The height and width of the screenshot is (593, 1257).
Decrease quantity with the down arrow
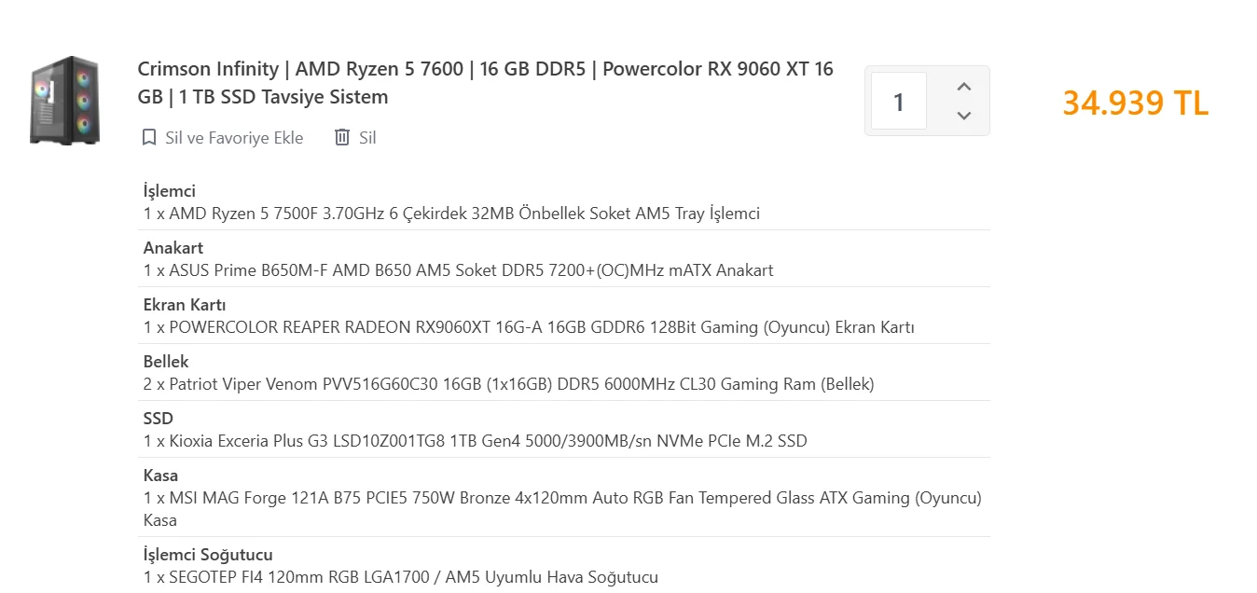[x=964, y=116]
